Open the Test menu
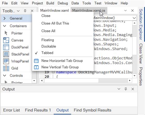 point(98,3)
